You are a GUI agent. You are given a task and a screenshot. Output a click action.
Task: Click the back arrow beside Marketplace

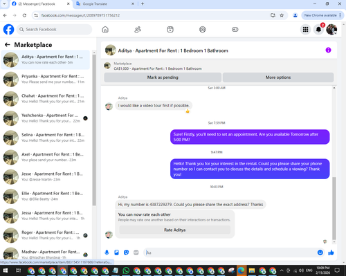pyautogui.click(x=8, y=45)
